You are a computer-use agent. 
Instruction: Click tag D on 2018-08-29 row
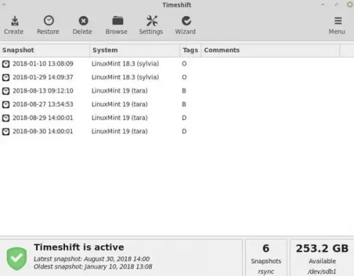point(184,118)
